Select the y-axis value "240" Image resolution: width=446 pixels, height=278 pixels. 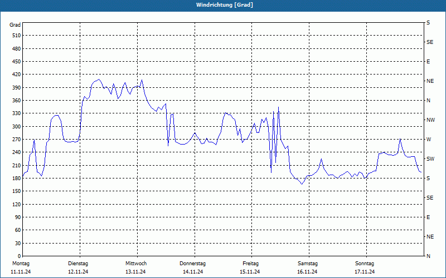[17, 152]
